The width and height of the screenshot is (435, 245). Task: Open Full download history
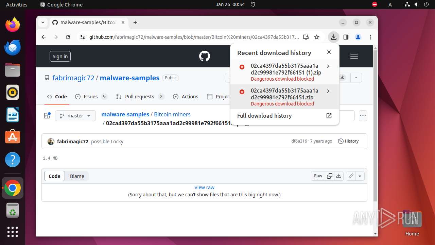pos(285,116)
